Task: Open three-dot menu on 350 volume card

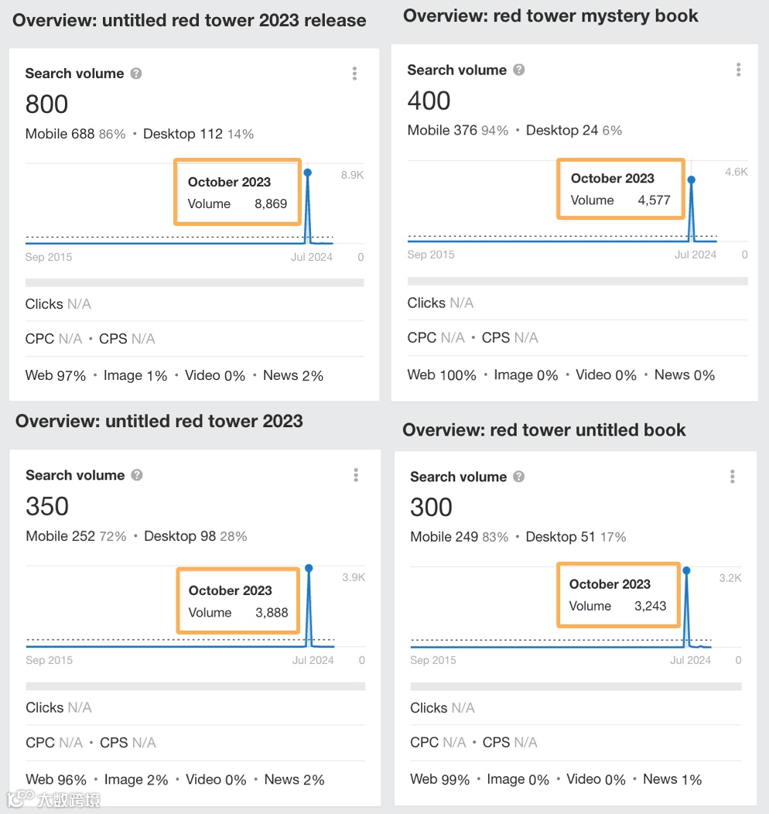Action: 356,475
